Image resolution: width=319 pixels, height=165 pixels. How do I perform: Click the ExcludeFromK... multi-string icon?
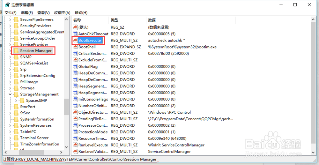[x=75, y=60]
